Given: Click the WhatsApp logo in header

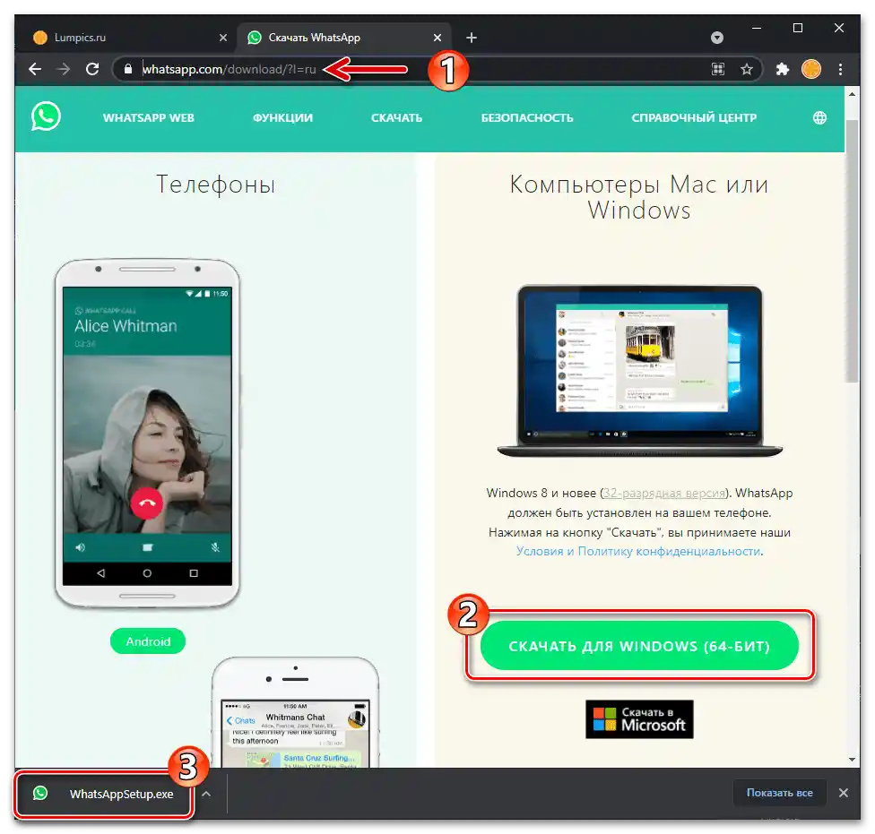Looking at the screenshot, I should pyautogui.click(x=46, y=116).
